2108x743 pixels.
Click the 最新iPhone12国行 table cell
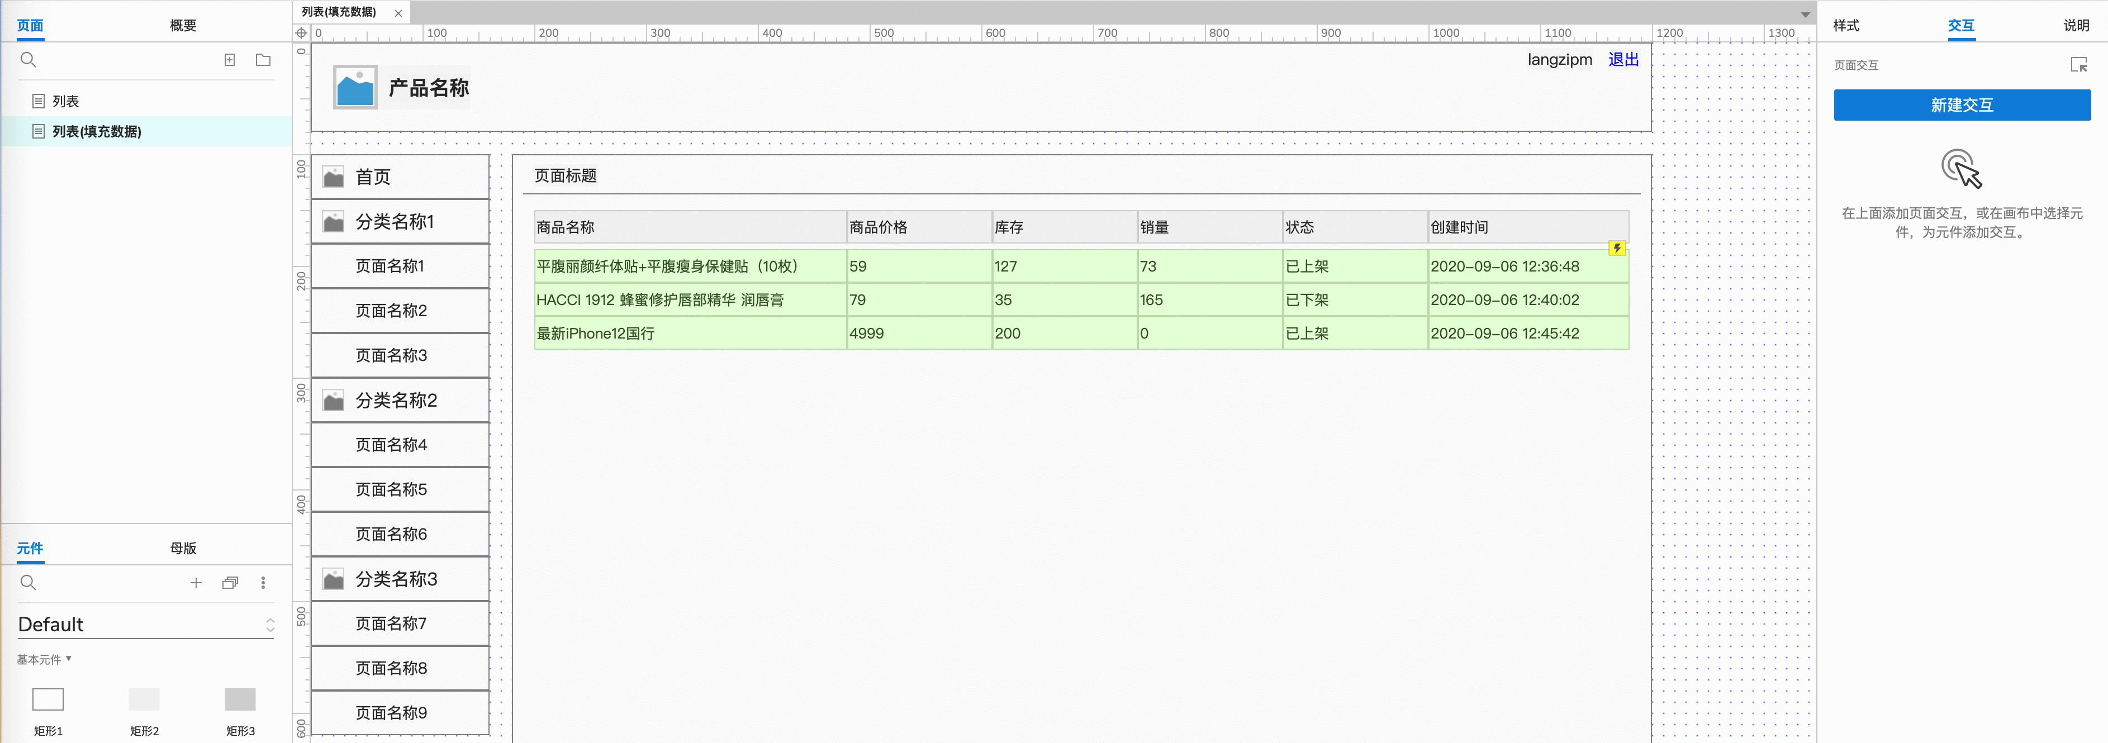pos(690,334)
